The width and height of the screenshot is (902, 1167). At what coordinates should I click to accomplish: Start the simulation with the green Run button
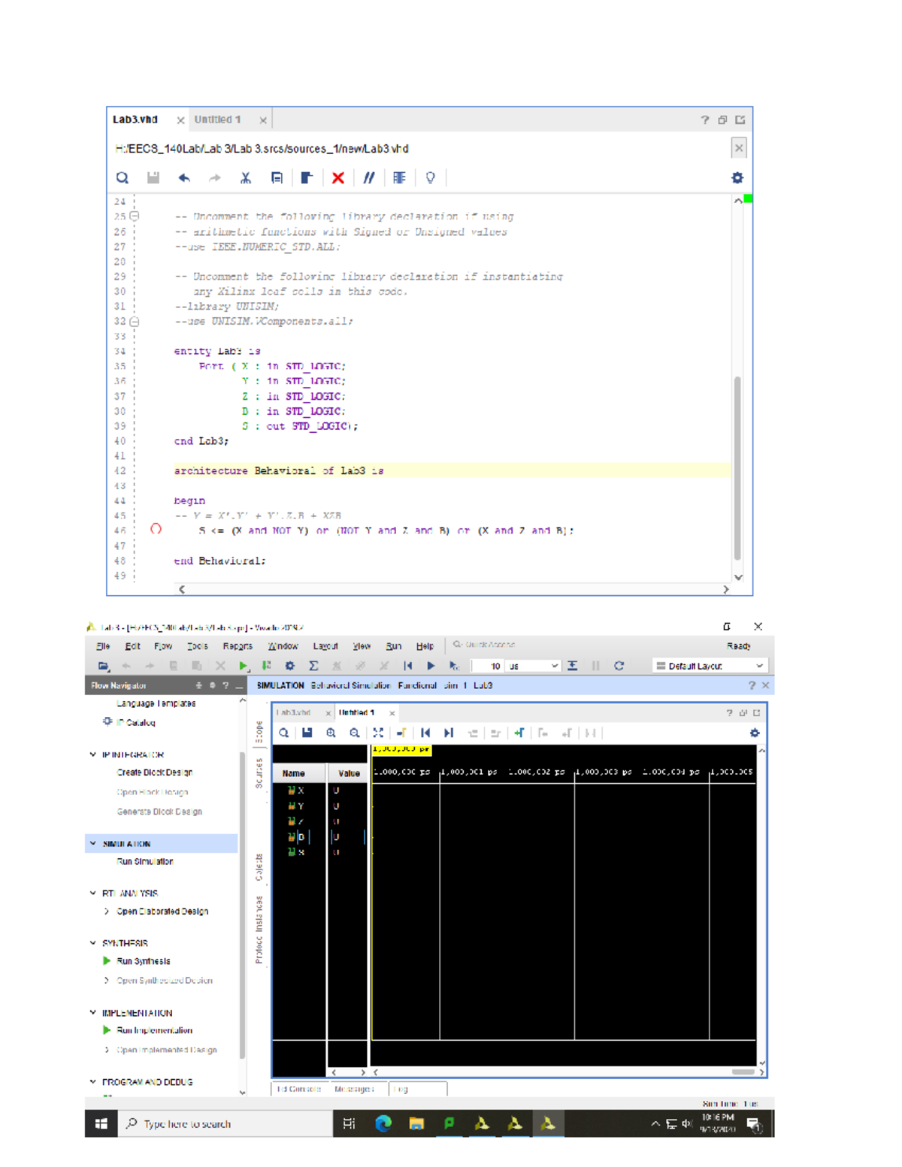click(x=243, y=665)
